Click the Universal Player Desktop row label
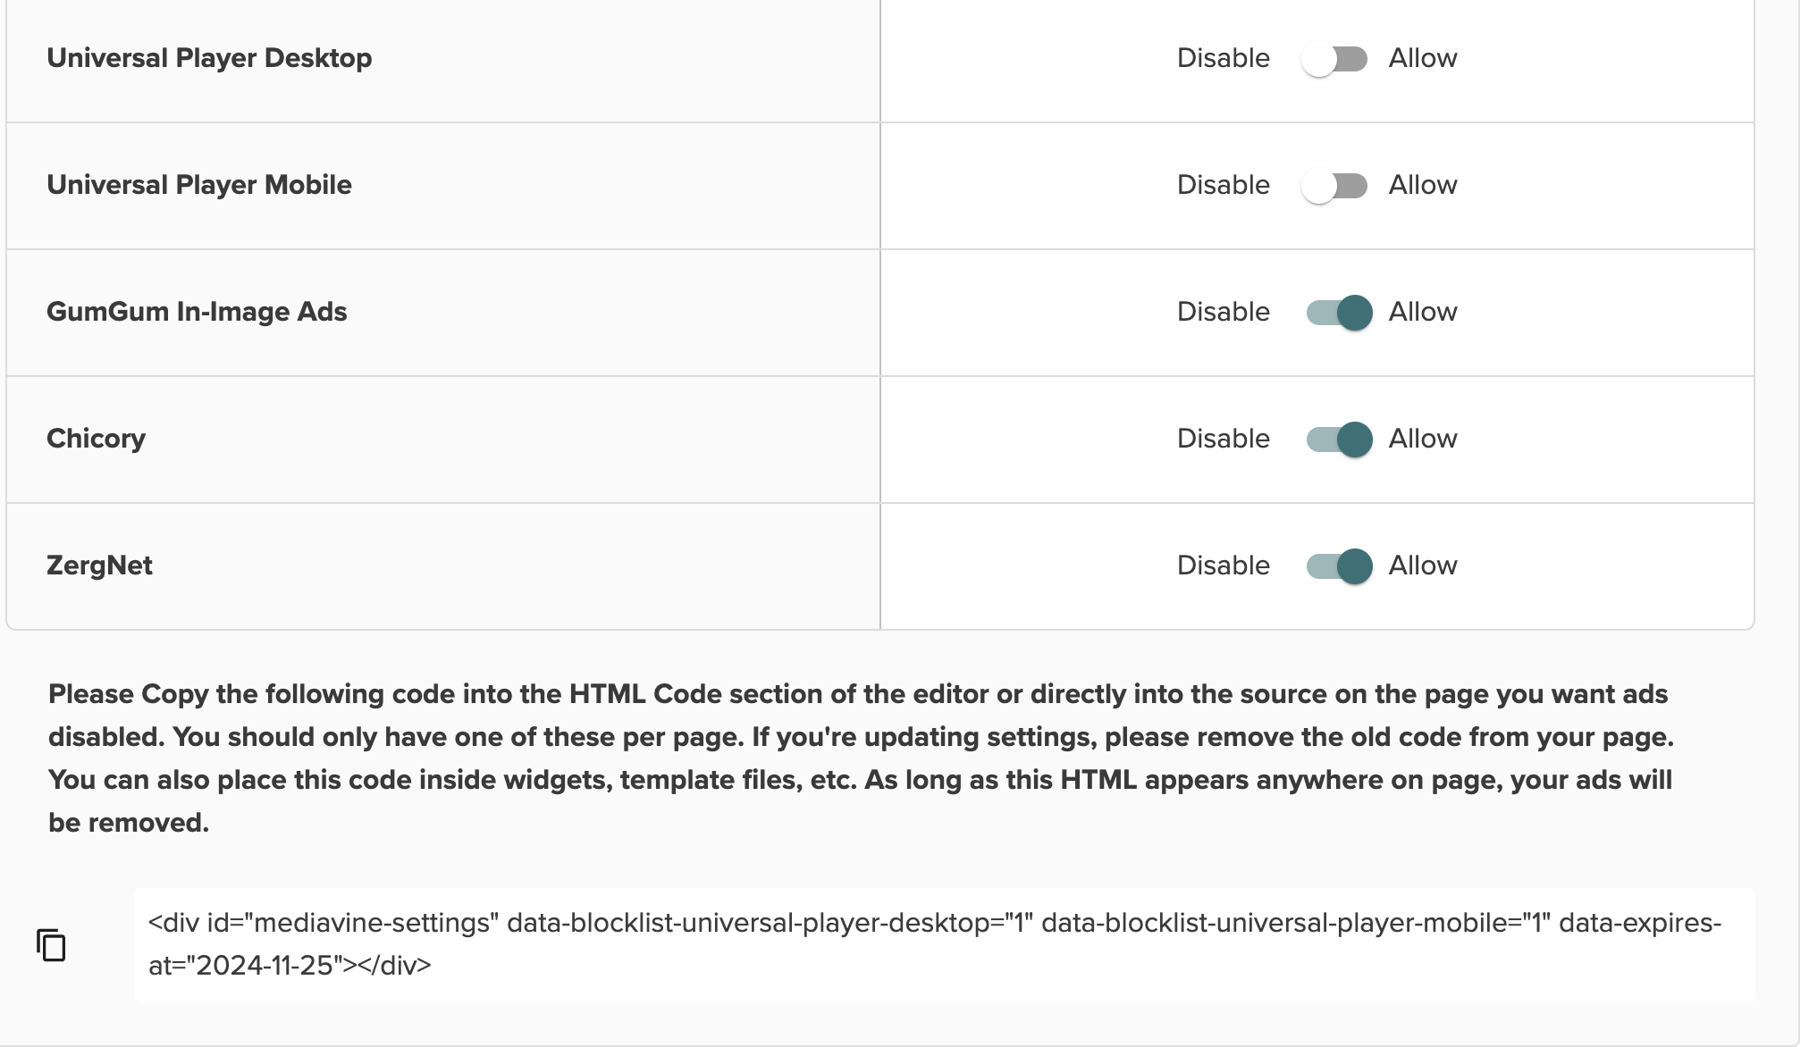 (211, 58)
